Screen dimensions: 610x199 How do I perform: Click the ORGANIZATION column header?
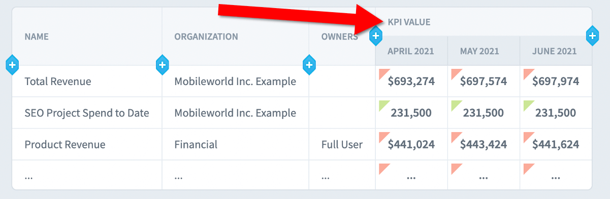206,36
